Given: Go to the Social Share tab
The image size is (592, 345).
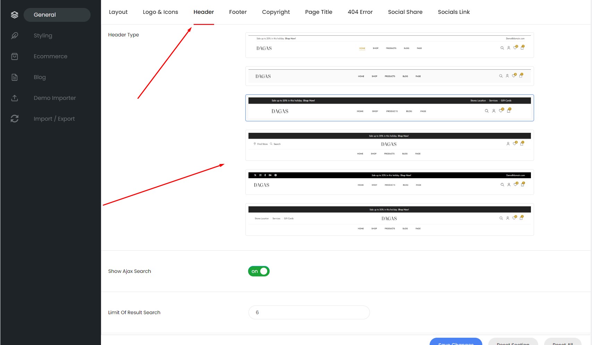Looking at the screenshot, I should (x=405, y=12).
